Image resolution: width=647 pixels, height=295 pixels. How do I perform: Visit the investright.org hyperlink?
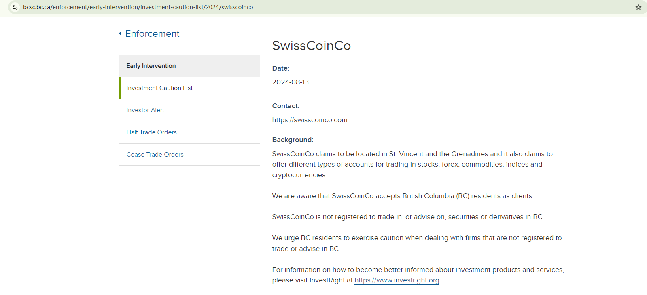click(x=397, y=280)
